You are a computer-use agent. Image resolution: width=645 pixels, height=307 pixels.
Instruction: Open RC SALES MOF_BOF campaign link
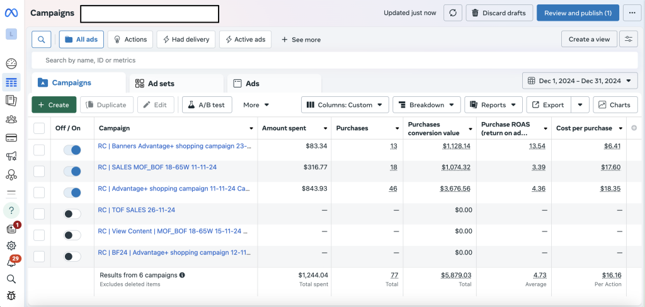157,167
